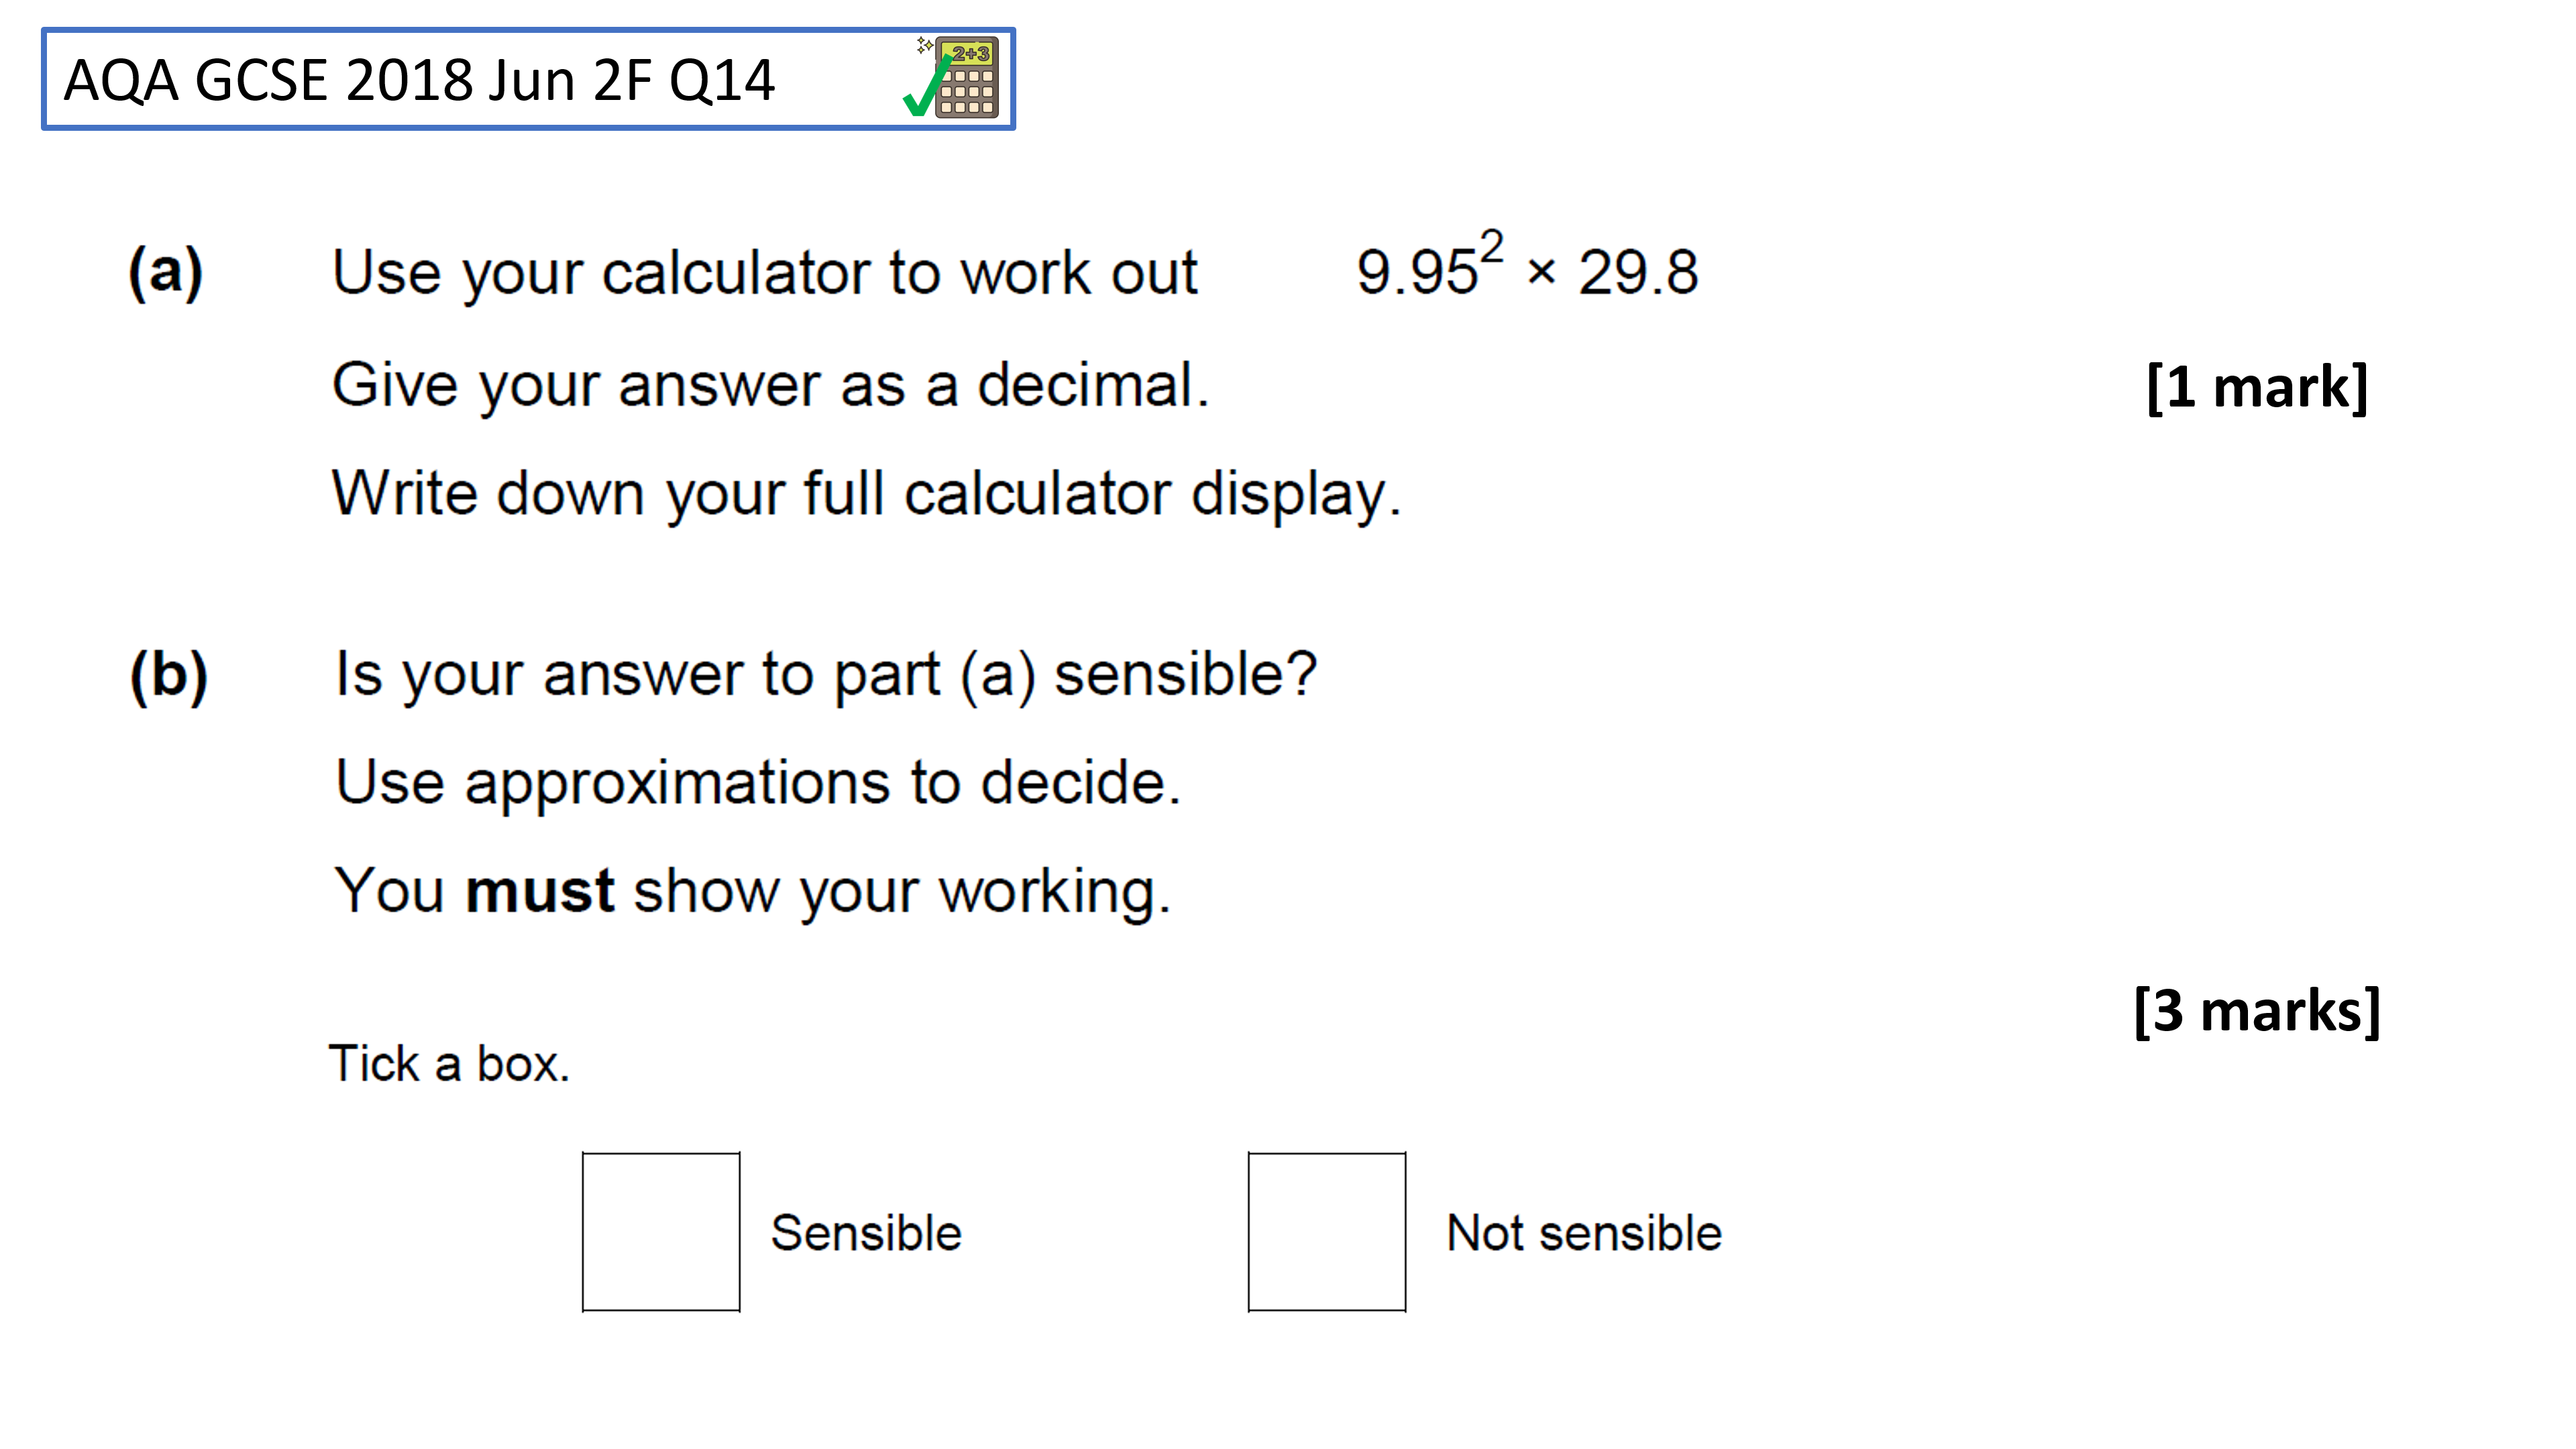Click 'Give your answer as a decimal.' line

click(771, 386)
